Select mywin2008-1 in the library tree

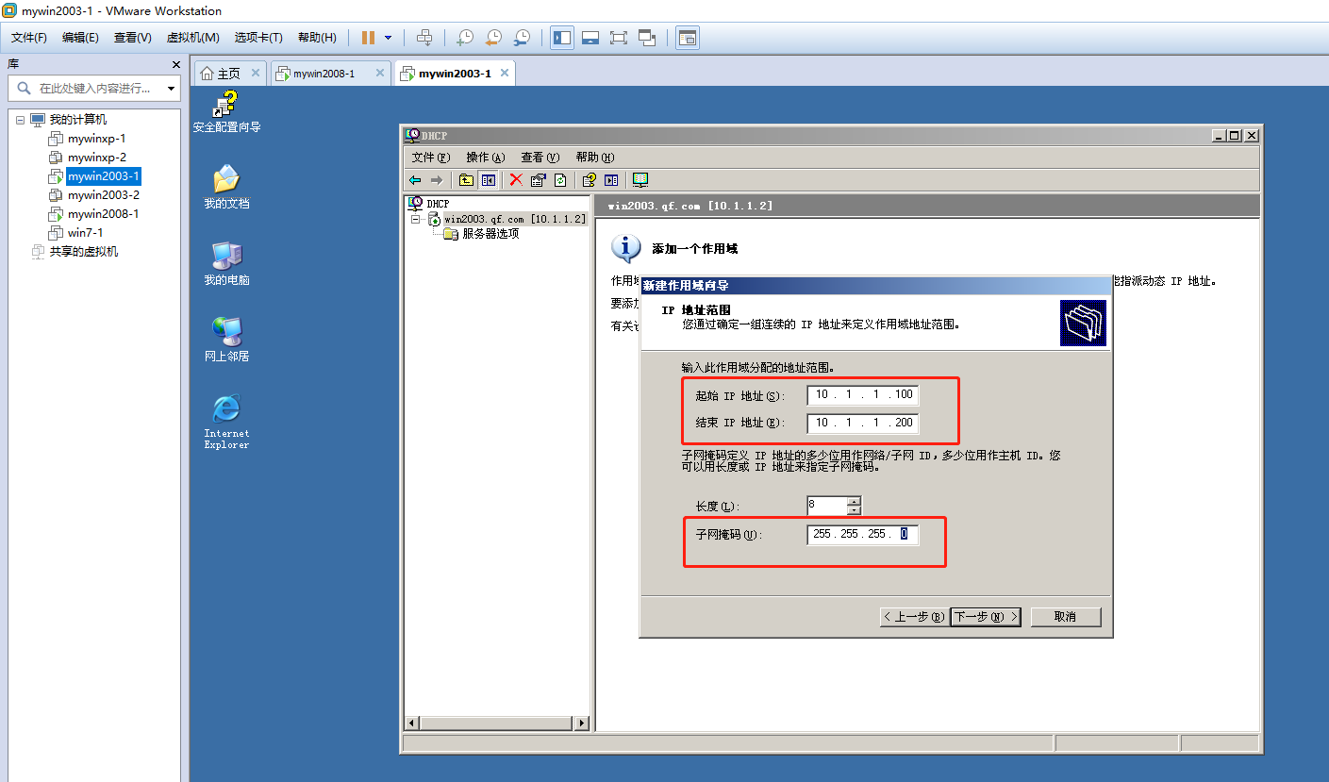coord(103,214)
